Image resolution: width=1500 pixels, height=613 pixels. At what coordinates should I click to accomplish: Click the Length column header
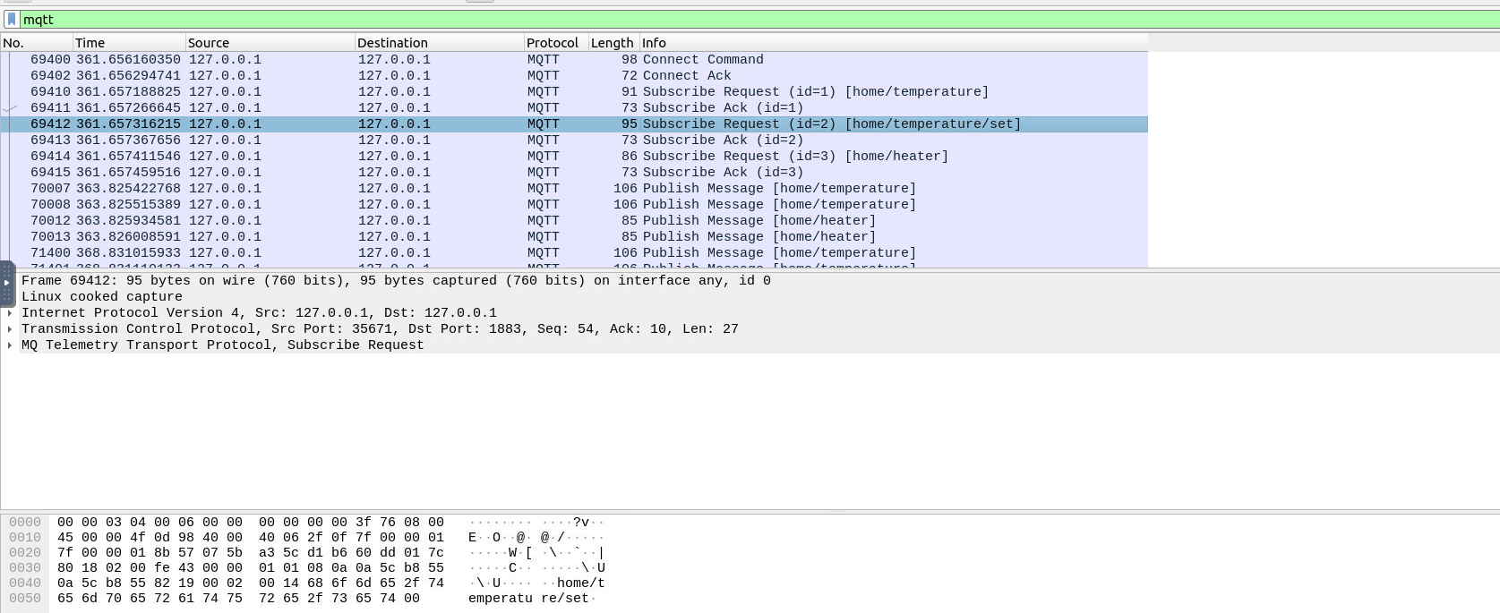coord(613,43)
